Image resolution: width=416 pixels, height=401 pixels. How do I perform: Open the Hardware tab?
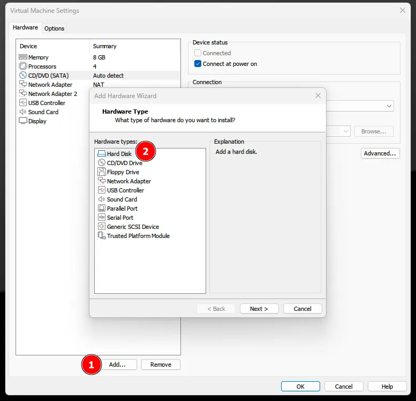click(25, 28)
